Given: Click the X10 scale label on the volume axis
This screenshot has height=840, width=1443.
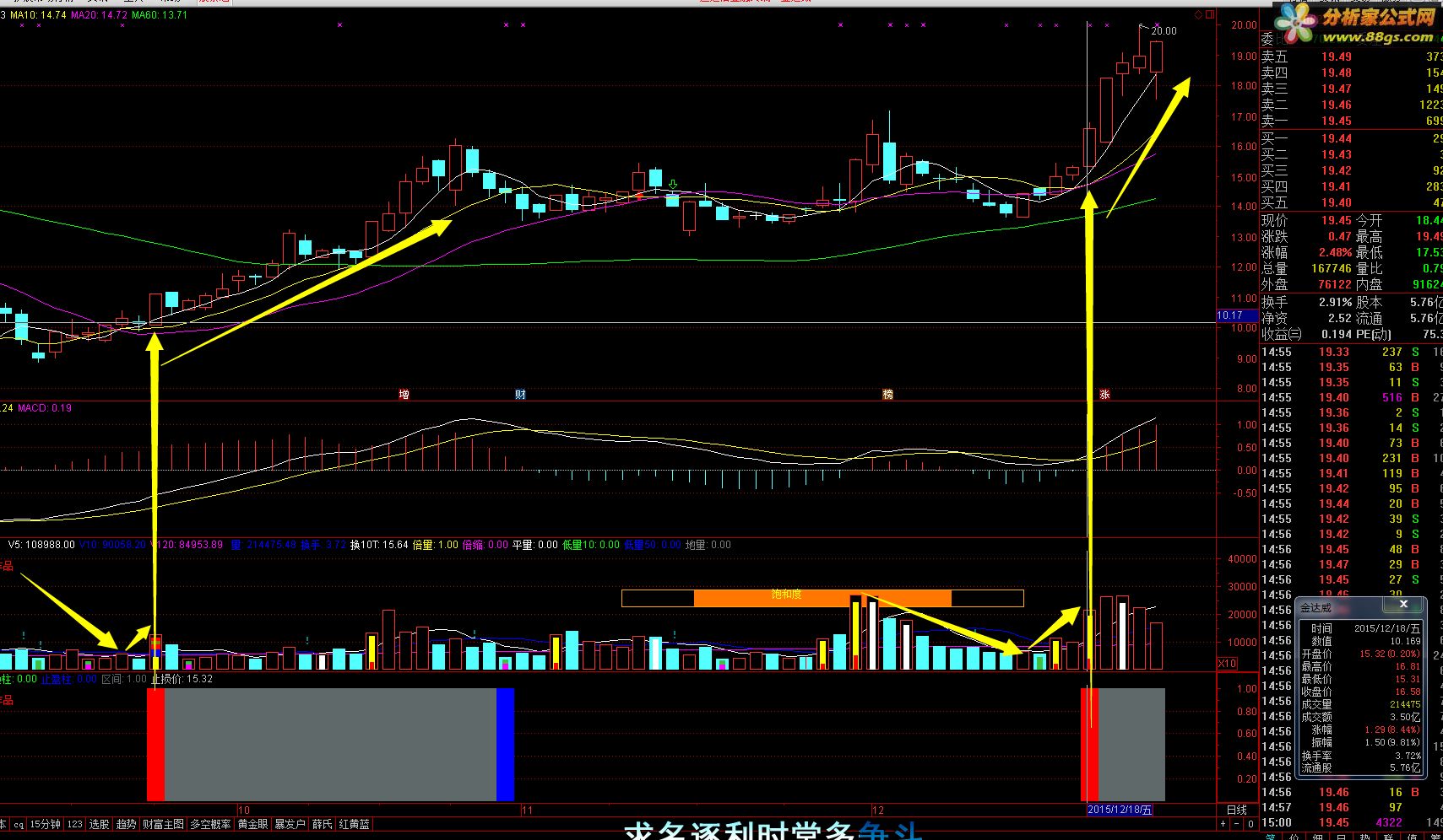Looking at the screenshot, I should click(1226, 664).
